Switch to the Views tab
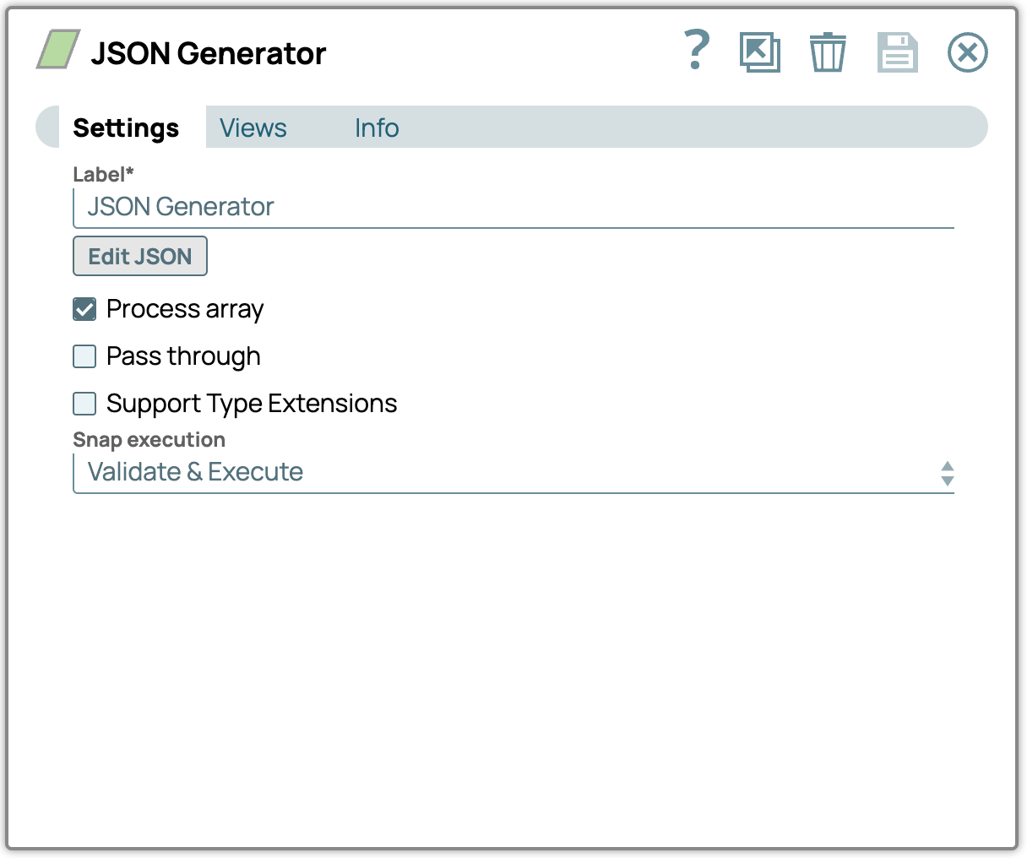Viewport: 1027px width, 858px height. 253,128
